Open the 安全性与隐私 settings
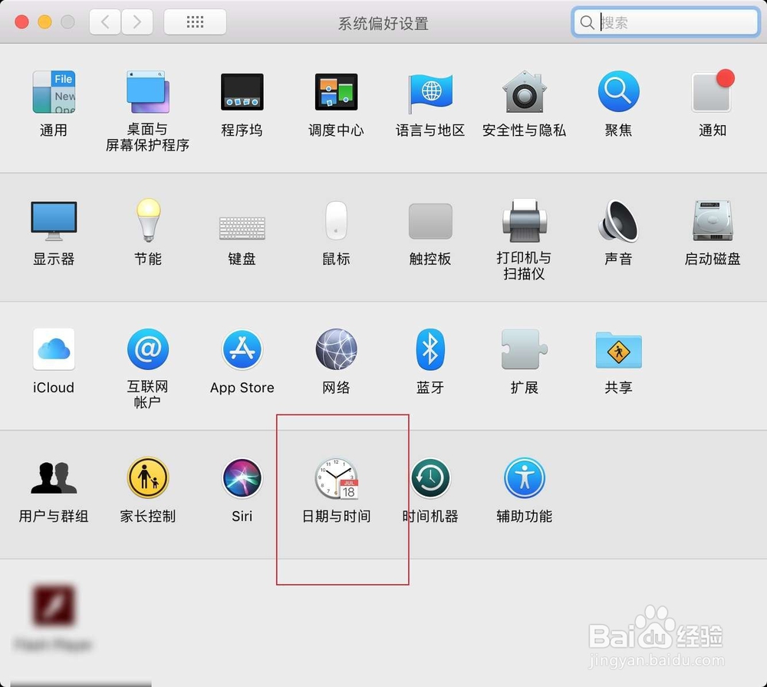Screen dimensions: 767x687 [x=524, y=92]
